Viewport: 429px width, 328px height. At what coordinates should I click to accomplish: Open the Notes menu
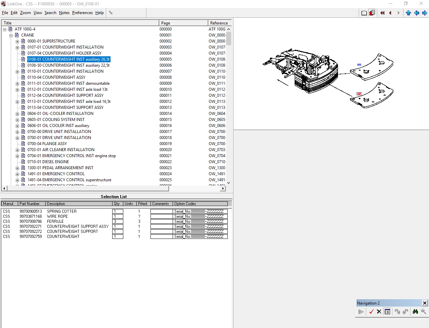tap(64, 13)
